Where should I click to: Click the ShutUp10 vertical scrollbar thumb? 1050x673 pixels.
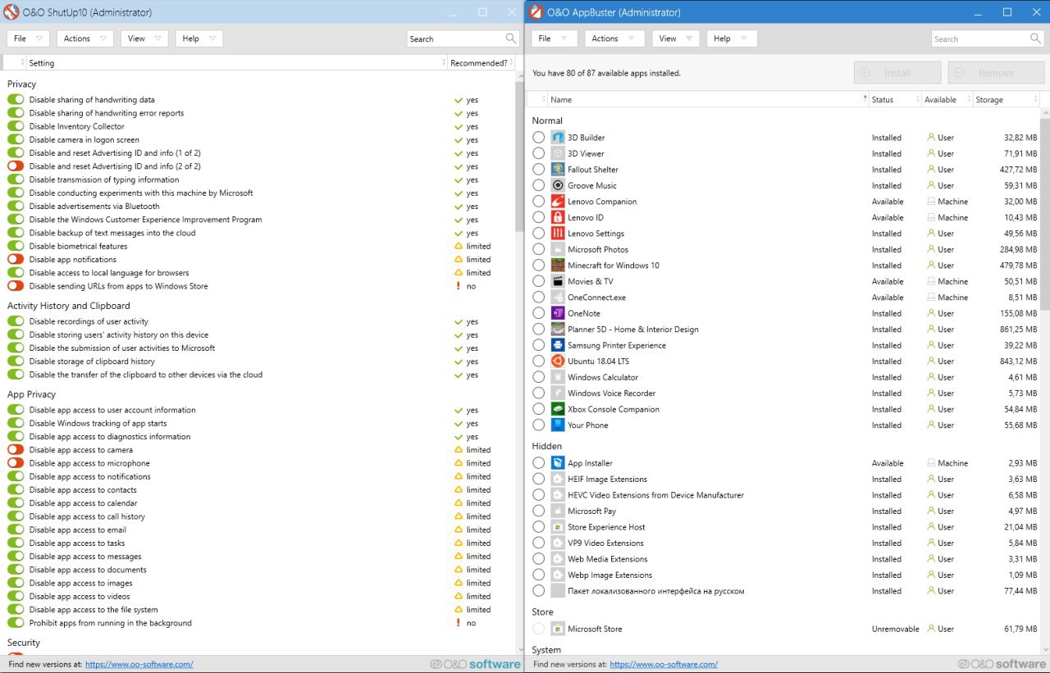tap(520, 156)
